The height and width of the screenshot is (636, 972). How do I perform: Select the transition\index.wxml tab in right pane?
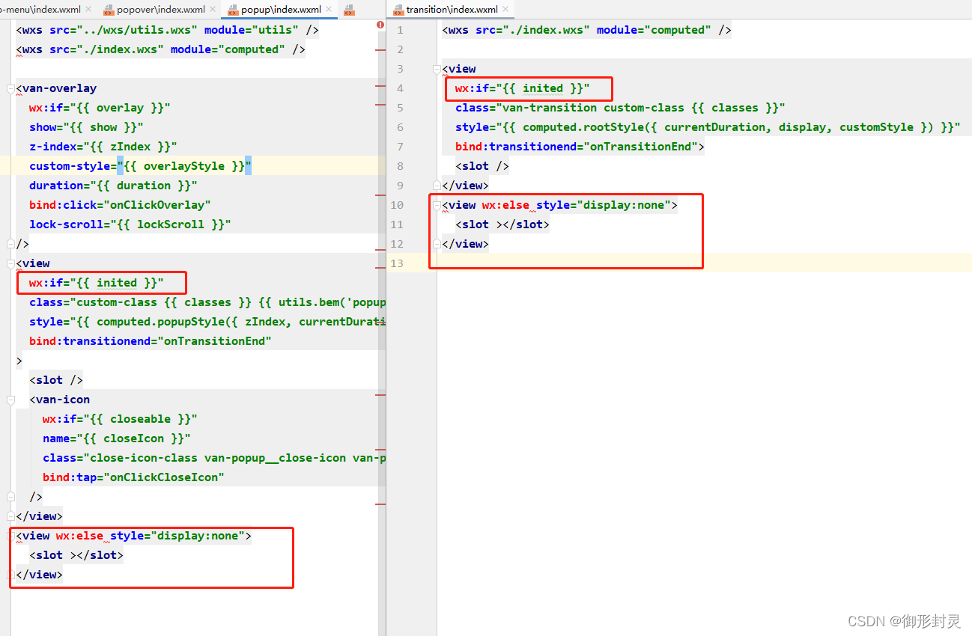(x=452, y=10)
